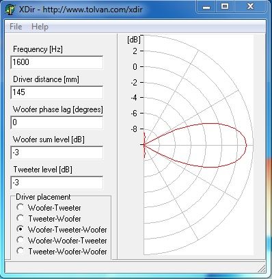Viewport: 272px width, 279px height.
Task: Click the XDir application icon in title bar
Action: [x=10, y=10]
